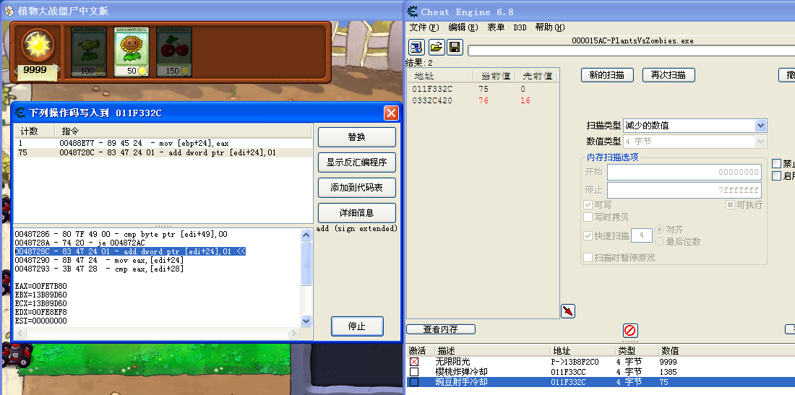Click the 停止 stop button
The width and height of the screenshot is (795, 395).
[x=357, y=326]
